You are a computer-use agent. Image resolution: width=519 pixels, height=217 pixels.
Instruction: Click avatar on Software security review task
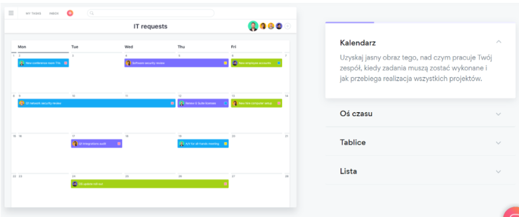[128, 63]
